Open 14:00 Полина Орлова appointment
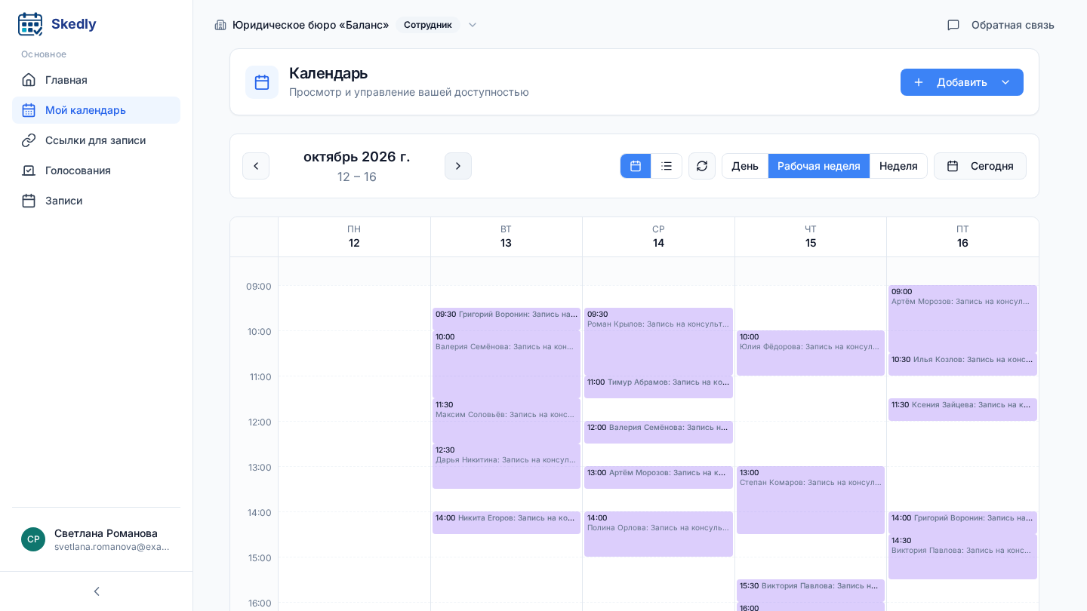 point(658,533)
